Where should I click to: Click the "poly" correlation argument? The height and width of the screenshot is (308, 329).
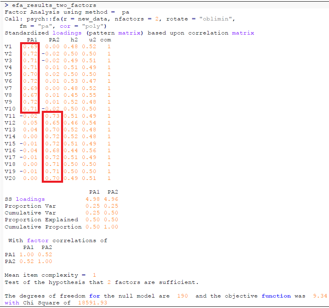92,26
